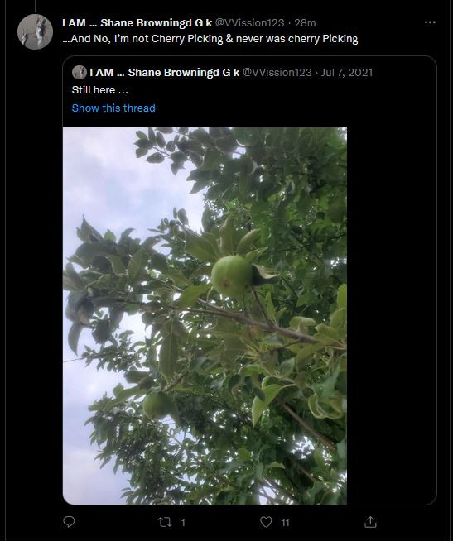Open the green apple tree photo

pos(205,316)
